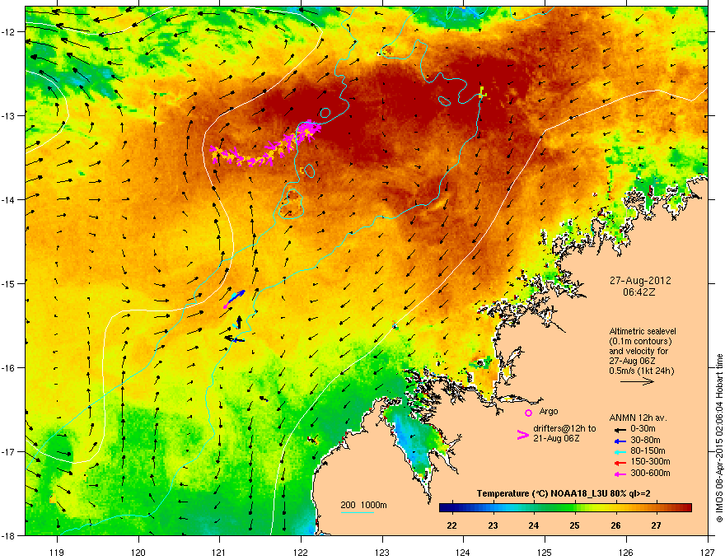Viewport: 725px width, 560px height.
Task: Click the 'drifters@12h to' legend label
Action: [x=564, y=429]
